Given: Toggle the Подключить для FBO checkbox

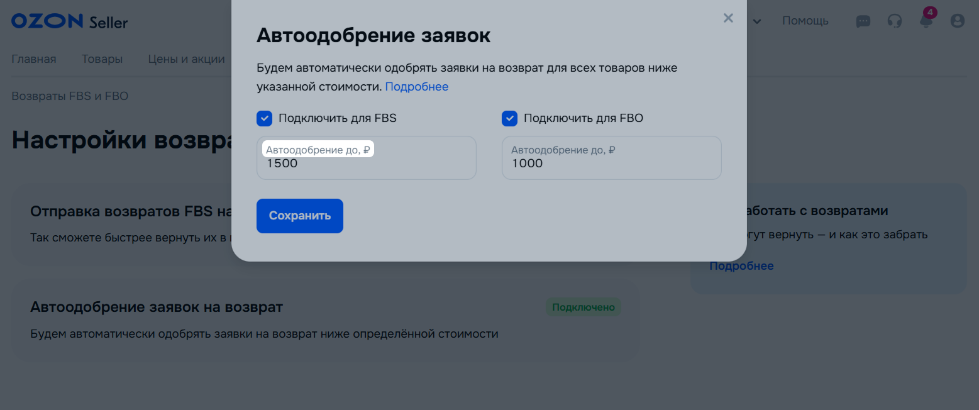Looking at the screenshot, I should pyautogui.click(x=509, y=118).
